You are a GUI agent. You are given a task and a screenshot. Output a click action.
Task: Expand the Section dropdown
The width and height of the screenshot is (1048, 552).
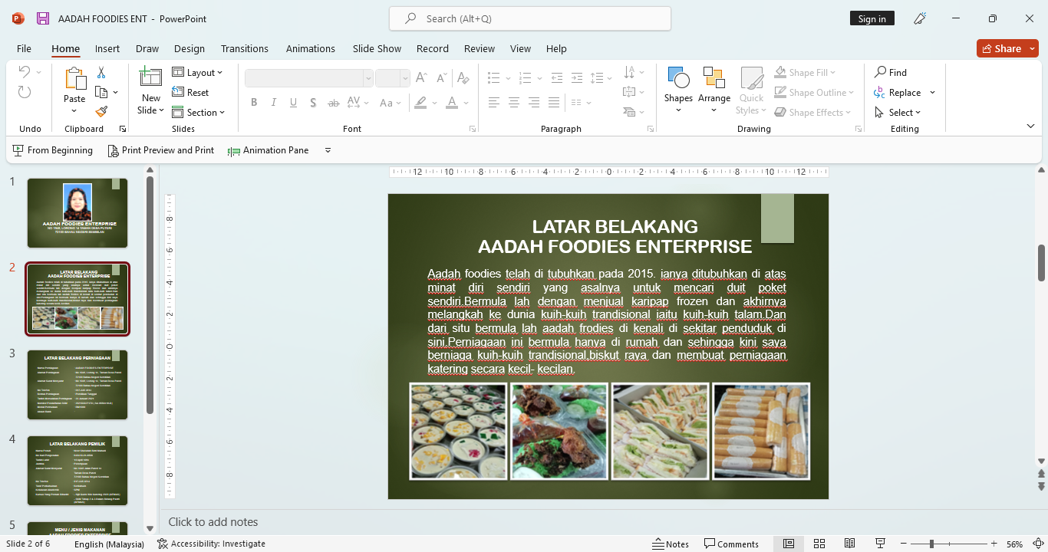pyautogui.click(x=199, y=112)
